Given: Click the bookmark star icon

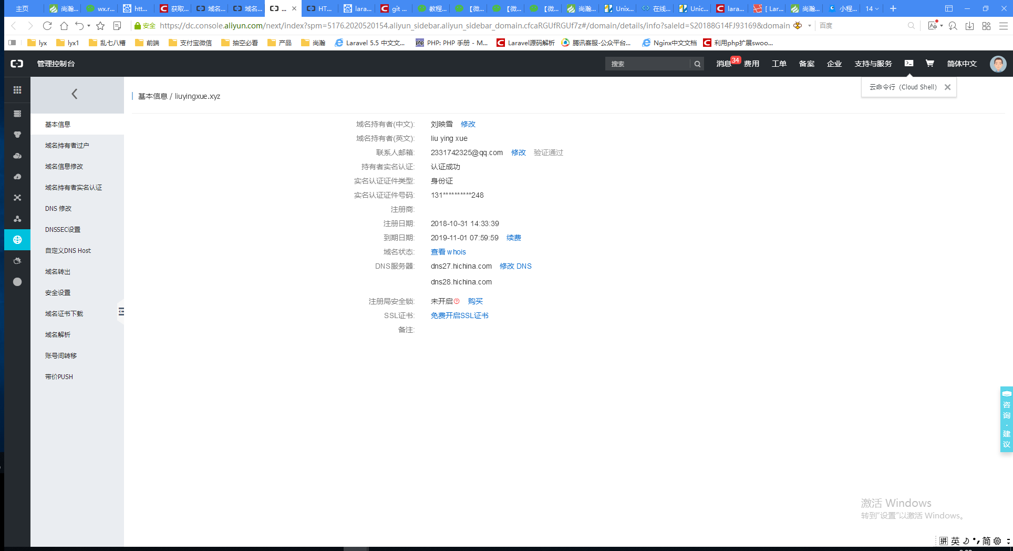Looking at the screenshot, I should pyautogui.click(x=100, y=25).
